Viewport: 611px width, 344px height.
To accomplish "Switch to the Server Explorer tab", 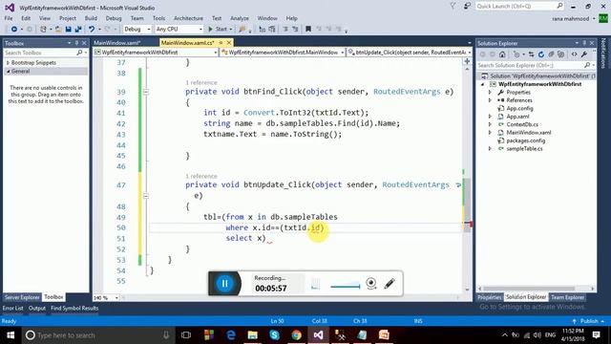I will pyautogui.click(x=22, y=297).
